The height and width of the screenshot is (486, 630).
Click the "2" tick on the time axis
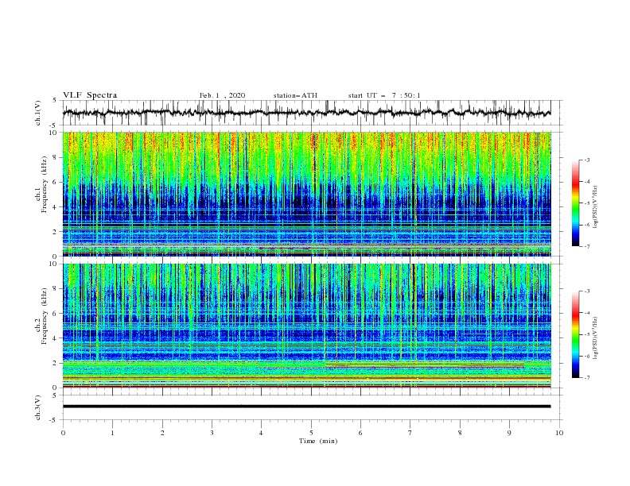pyautogui.click(x=162, y=433)
